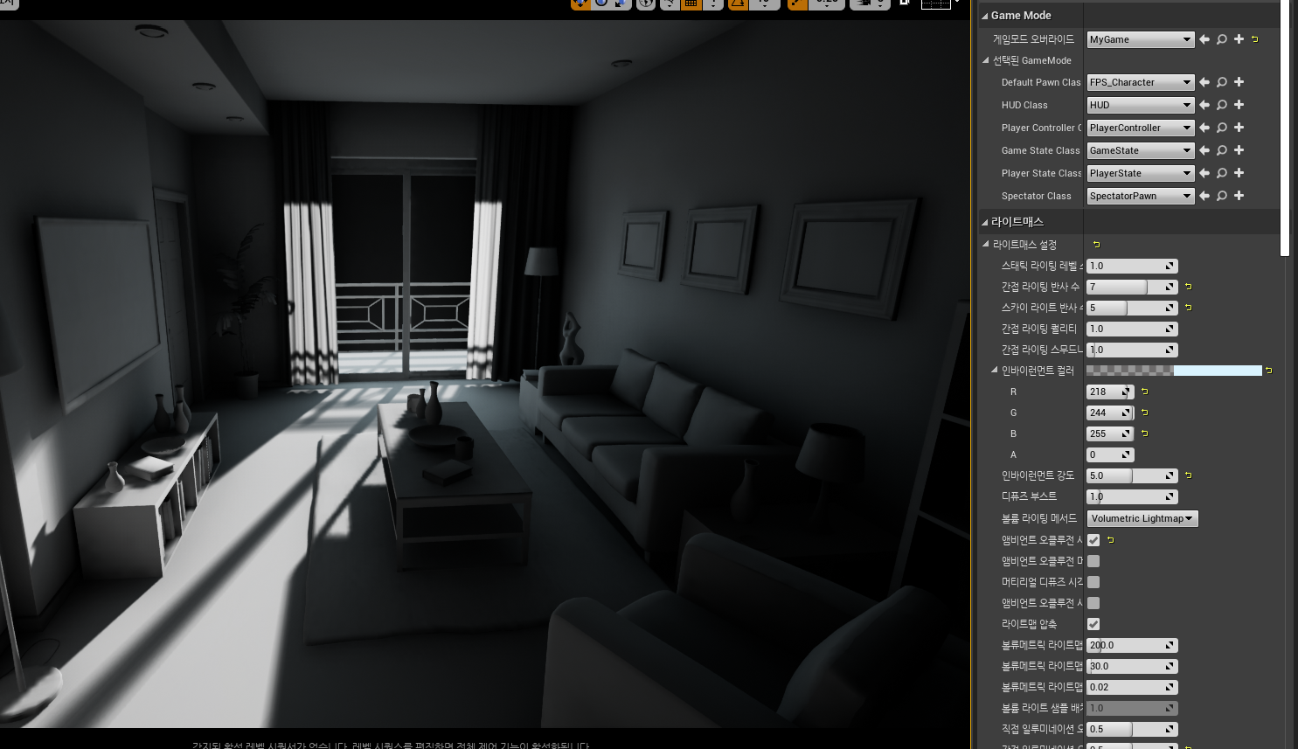
Task: Reset 간접 라이팅 반사 수 to default
Action: click(1189, 287)
